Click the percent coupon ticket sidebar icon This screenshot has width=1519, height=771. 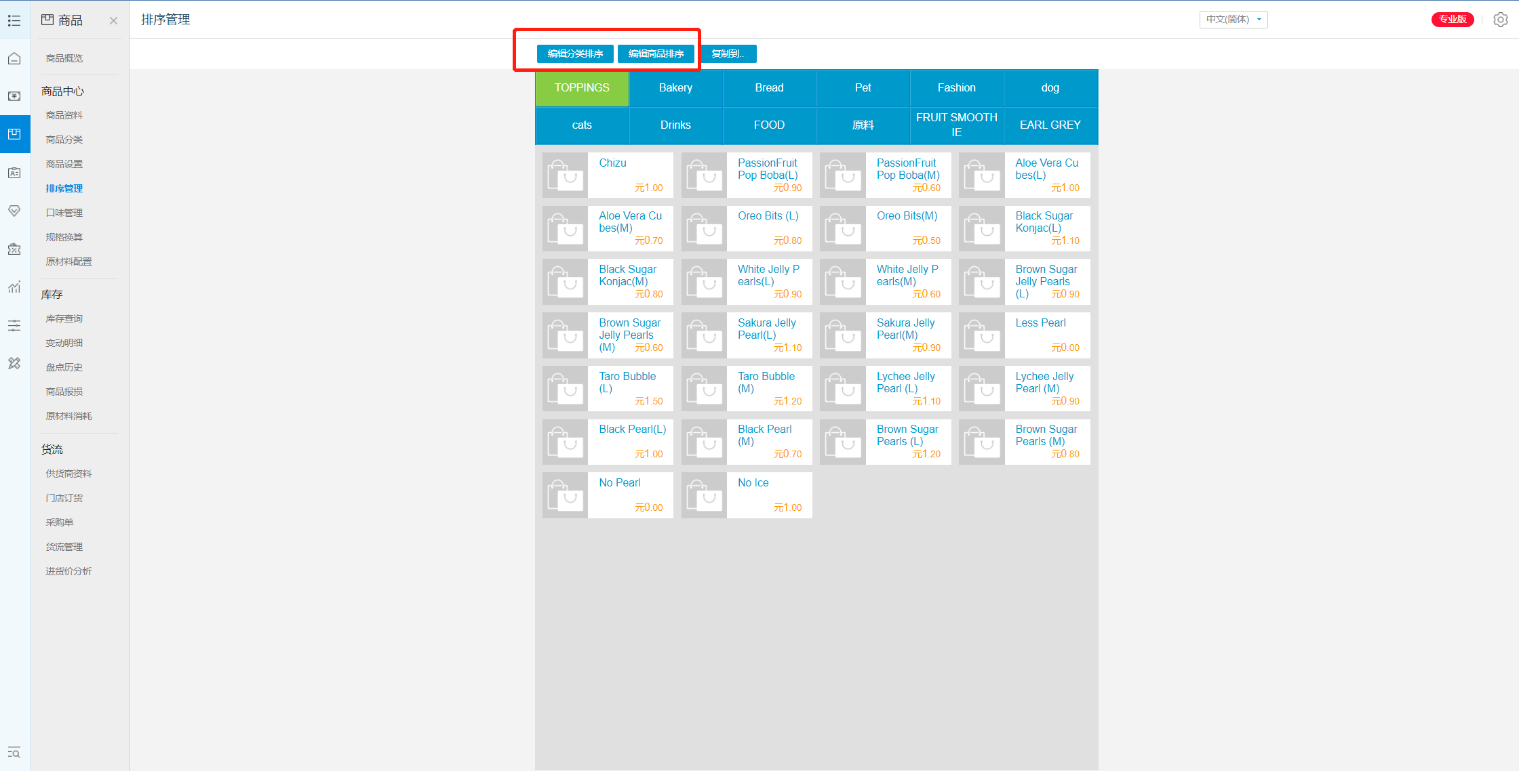14,249
